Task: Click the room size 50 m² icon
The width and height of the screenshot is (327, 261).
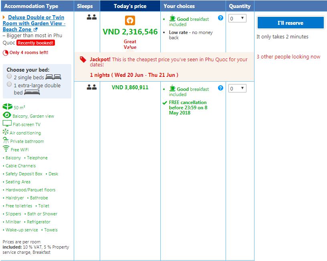Action: tap(7, 107)
